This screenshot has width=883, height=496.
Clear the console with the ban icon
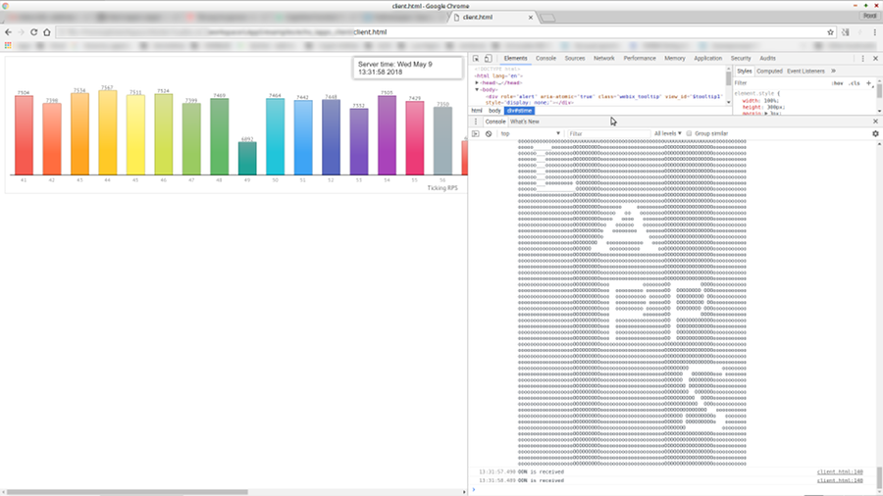[489, 134]
